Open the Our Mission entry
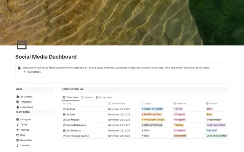Image resolution: width=244 pixels, height=152 pixels. tap(73, 120)
